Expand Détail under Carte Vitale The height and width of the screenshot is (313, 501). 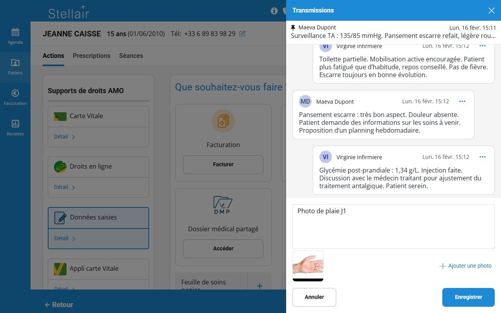[65, 137]
